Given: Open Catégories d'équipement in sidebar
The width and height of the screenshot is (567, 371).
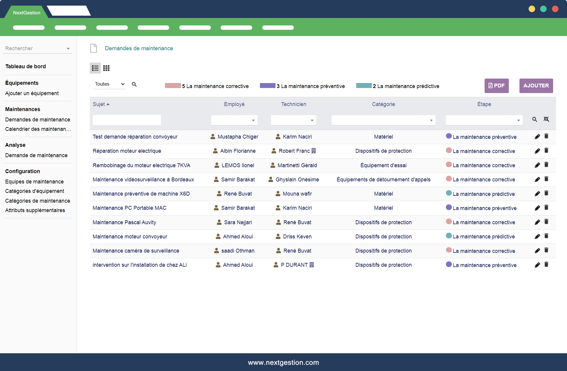Looking at the screenshot, I should (x=35, y=191).
